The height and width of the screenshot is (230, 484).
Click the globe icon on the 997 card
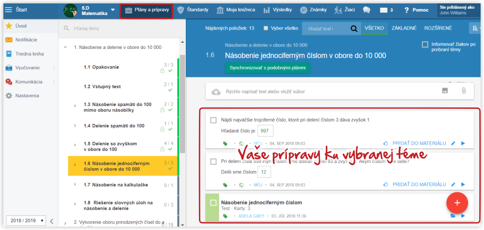[x=242, y=143]
